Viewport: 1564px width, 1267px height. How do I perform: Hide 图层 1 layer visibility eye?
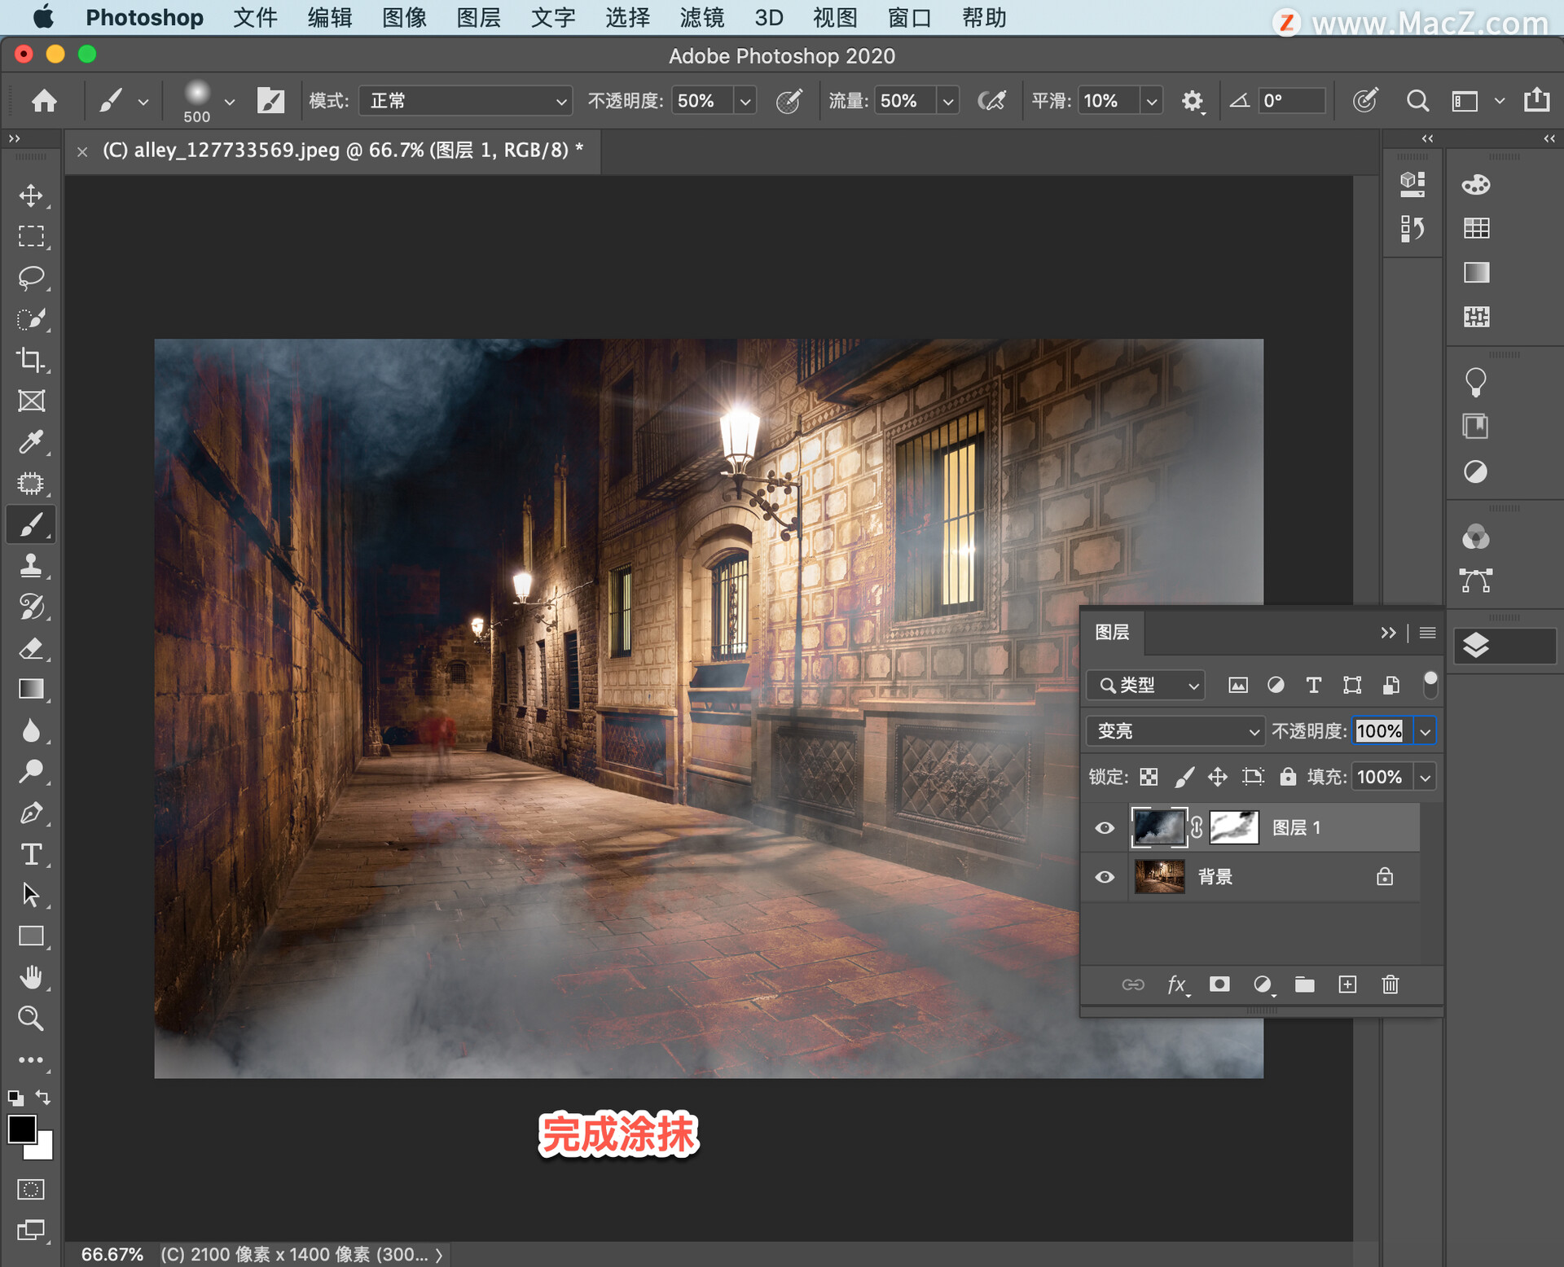[1105, 828]
